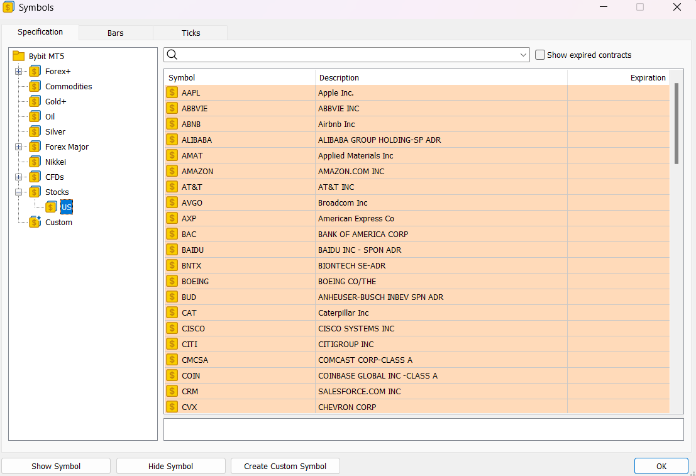Open the search box dropdown arrow
This screenshot has width=696, height=476.
(x=523, y=55)
